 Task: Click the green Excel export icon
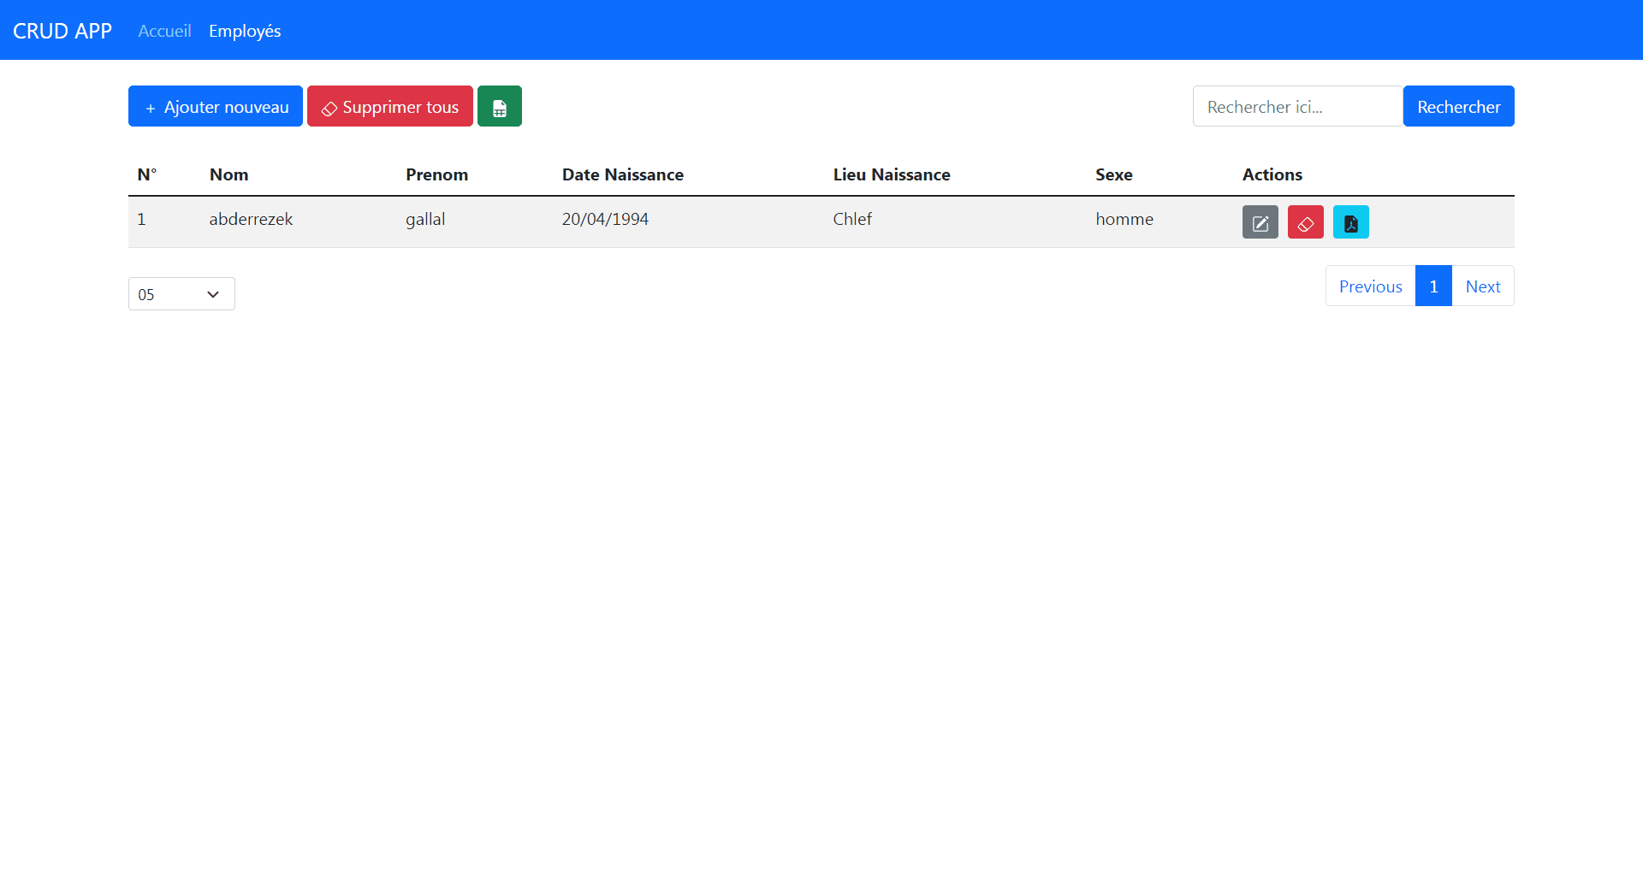click(x=499, y=107)
